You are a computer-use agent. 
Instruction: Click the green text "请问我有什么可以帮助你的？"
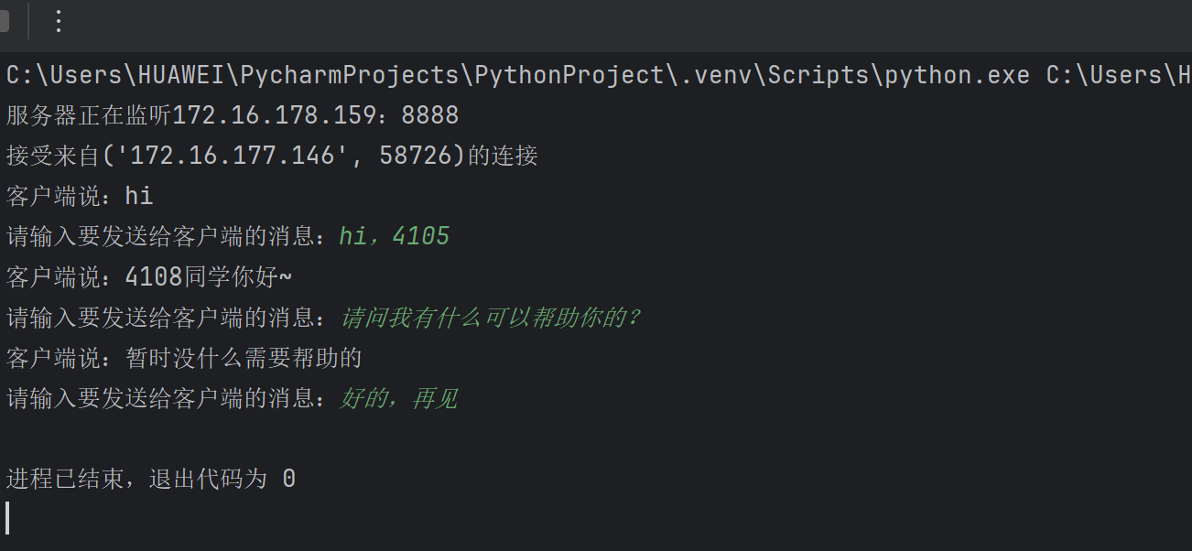491,318
